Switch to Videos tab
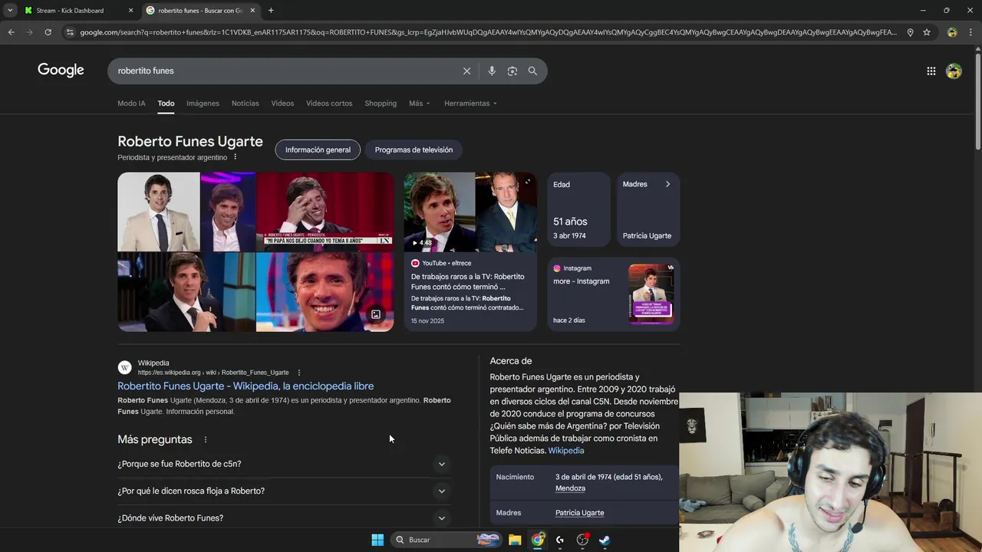 (282, 103)
